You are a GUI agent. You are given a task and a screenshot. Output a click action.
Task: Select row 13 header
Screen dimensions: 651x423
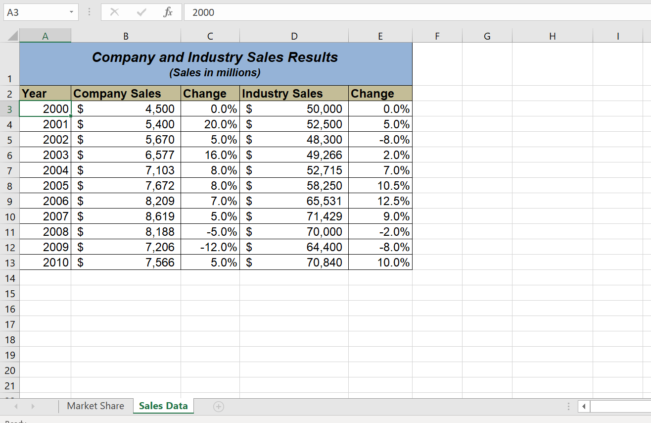click(x=10, y=263)
